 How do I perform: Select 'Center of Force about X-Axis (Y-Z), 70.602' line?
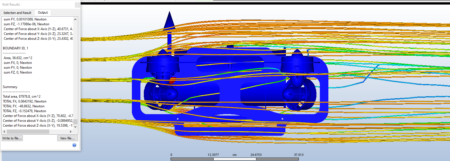pos(38,116)
